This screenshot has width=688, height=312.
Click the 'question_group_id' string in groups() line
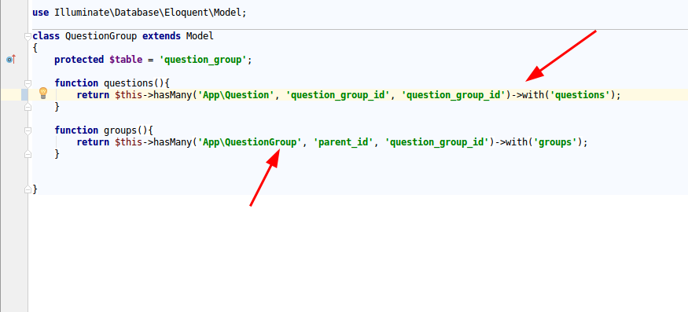click(x=437, y=142)
